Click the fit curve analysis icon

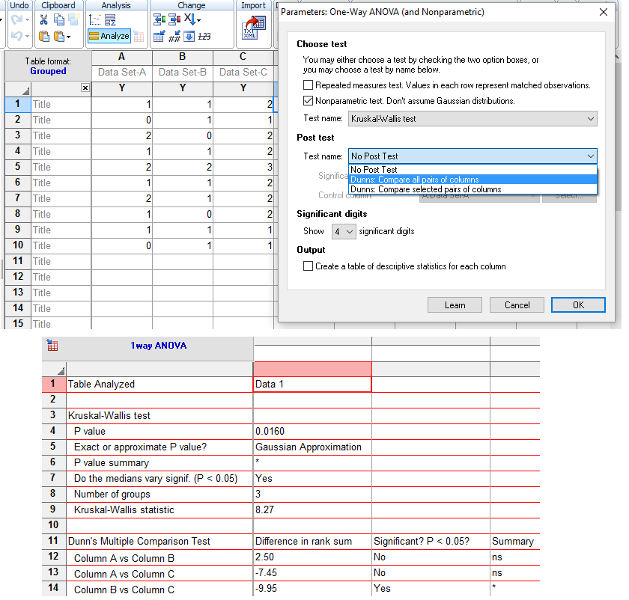pyautogui.click(x=95, y=19)
